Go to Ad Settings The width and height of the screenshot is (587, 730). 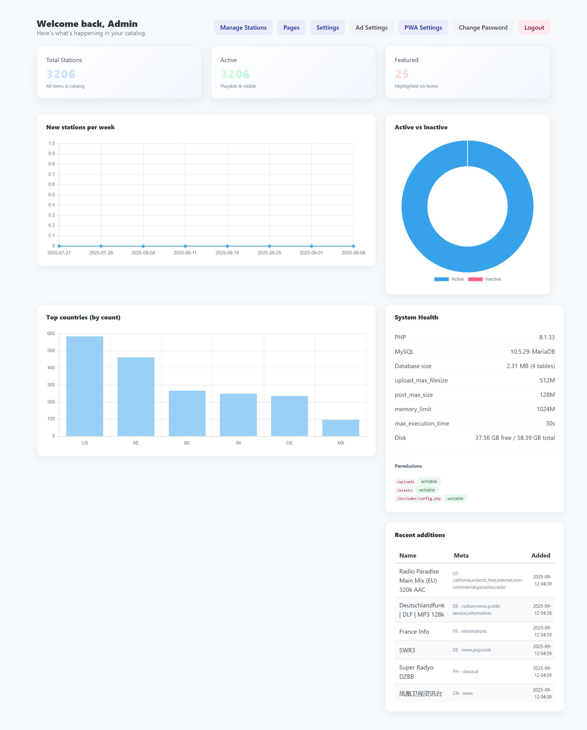click(371, 28)
